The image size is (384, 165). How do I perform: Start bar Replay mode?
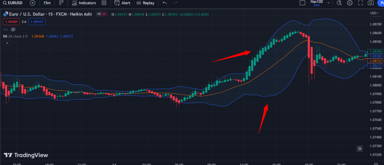tap(145, 3)
